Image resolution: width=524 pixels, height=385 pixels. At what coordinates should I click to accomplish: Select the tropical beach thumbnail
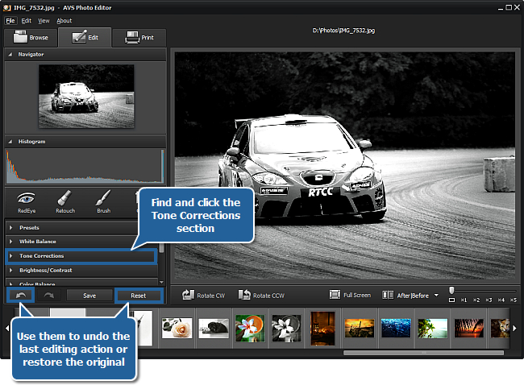tap(432, 329)
